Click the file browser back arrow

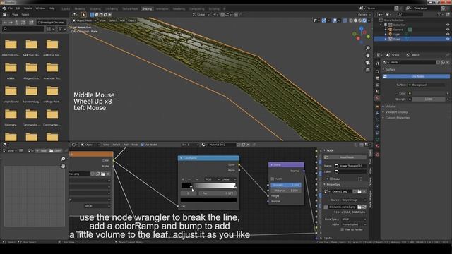tap(5, 22)
